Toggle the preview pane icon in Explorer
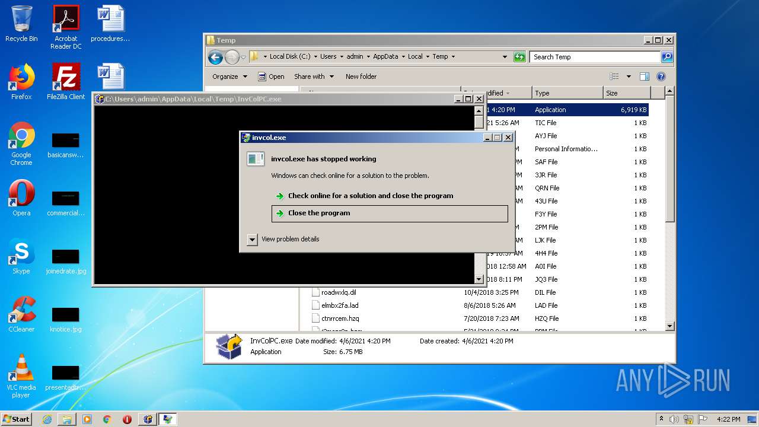Viewport: 759px width, 427px height. pyautogui.click(x=645, y=77)
